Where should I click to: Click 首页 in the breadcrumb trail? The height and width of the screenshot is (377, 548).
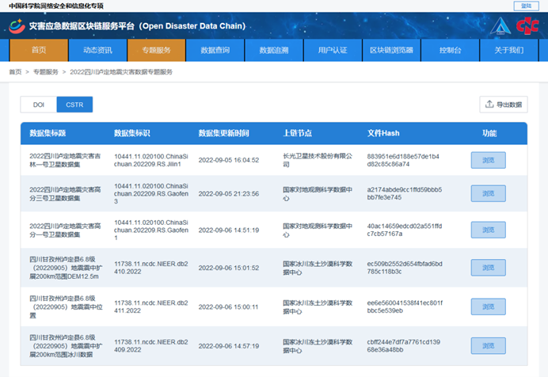point(15,72)
